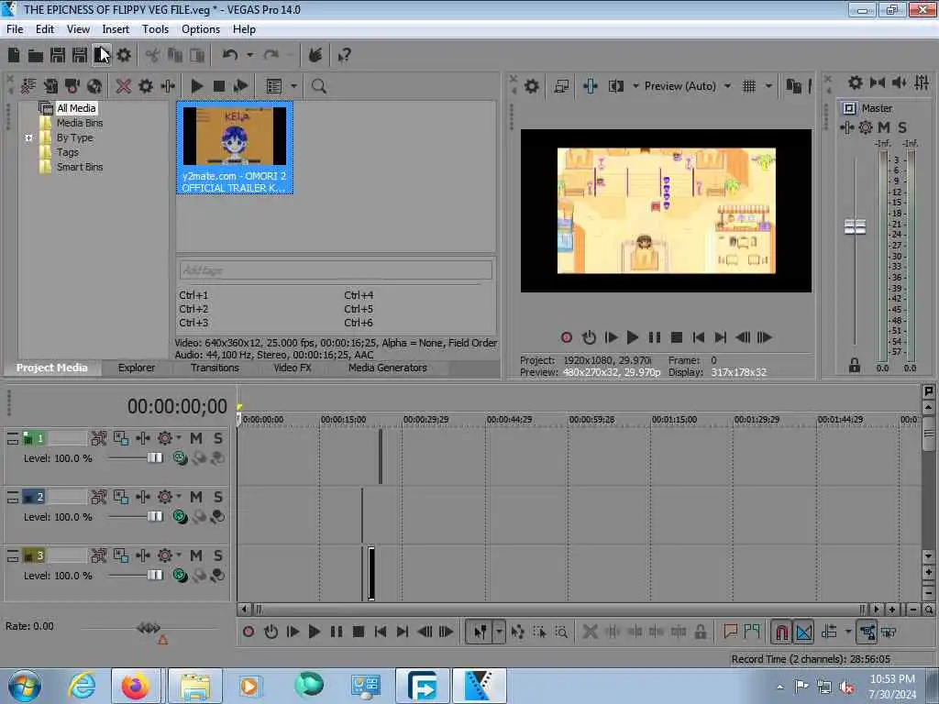Solo track 3 with its S button

click(x=218, y=555)
